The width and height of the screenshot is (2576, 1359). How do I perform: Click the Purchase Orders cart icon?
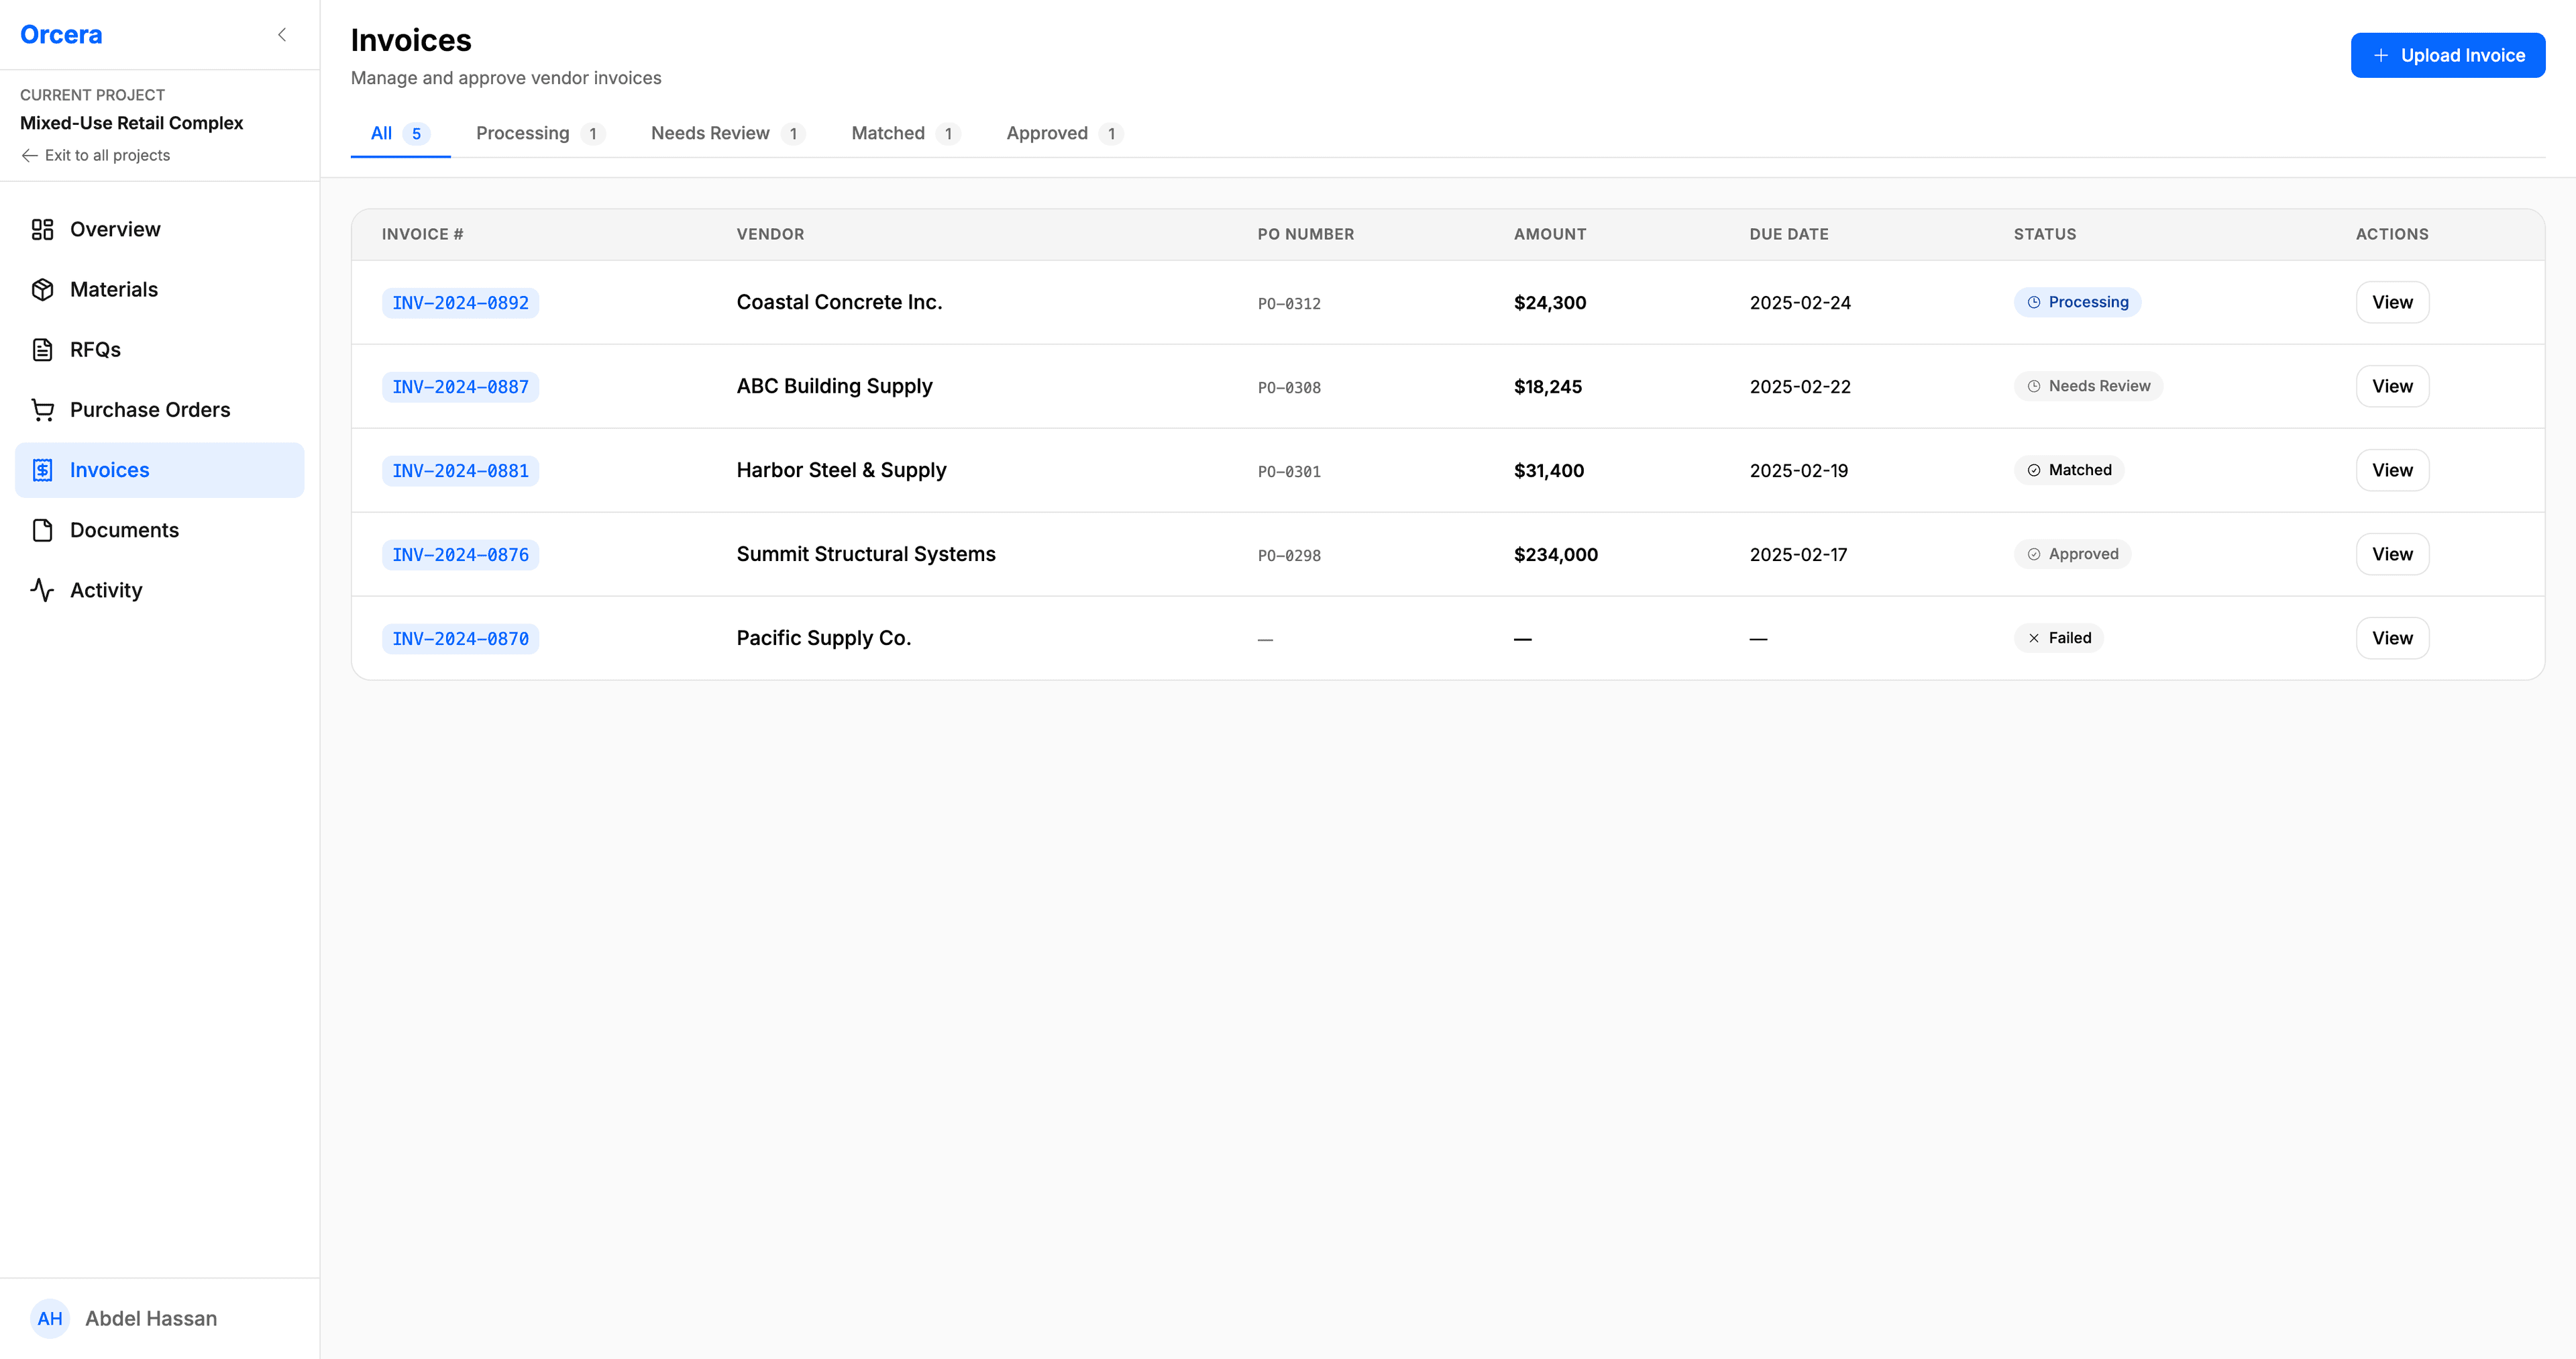pos(42,409)
